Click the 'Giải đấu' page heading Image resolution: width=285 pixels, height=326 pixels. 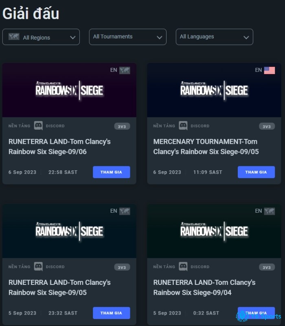(31, 13)
